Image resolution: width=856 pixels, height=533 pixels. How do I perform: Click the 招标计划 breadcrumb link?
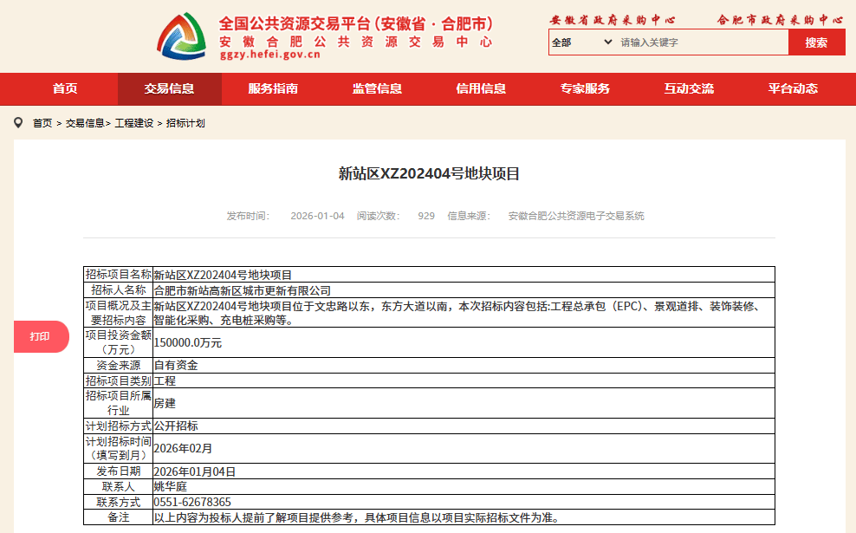coord(185,123)
